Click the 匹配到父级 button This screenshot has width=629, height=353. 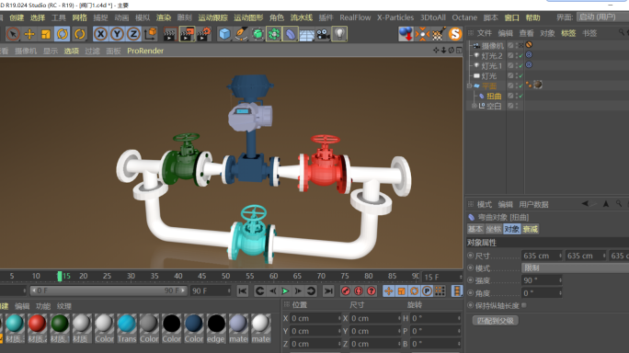click(496, 321)
